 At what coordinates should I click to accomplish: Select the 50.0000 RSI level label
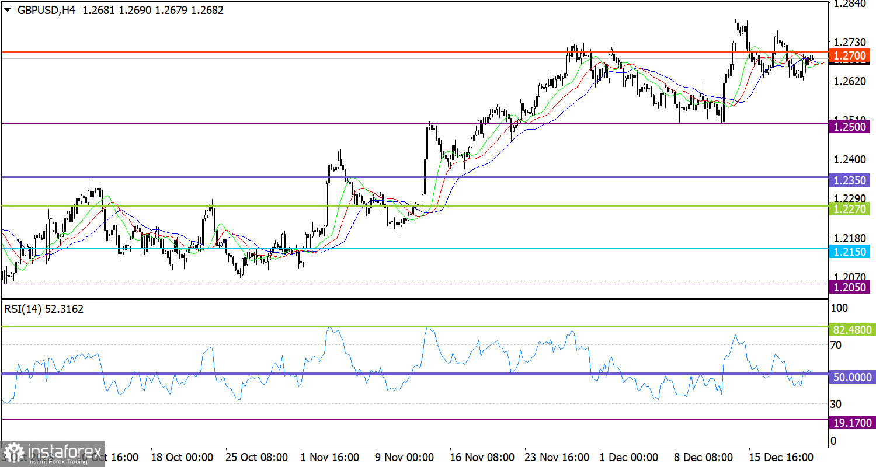pos(851,378)
